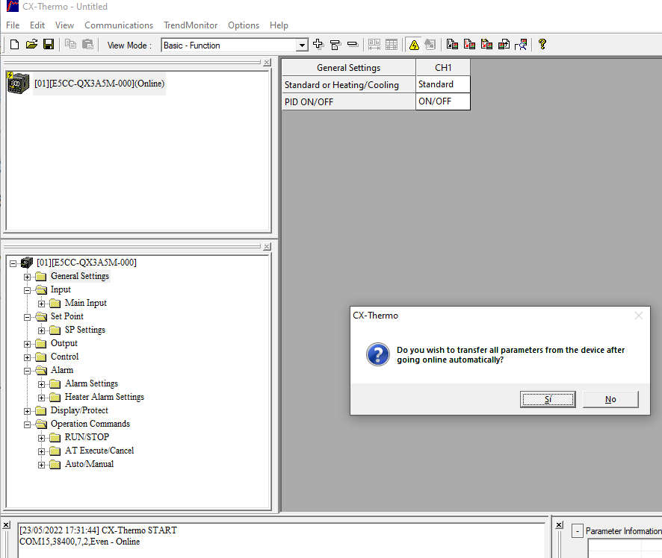
Task: Click grayed icon right of lightning warning
Action: point(430,44)
